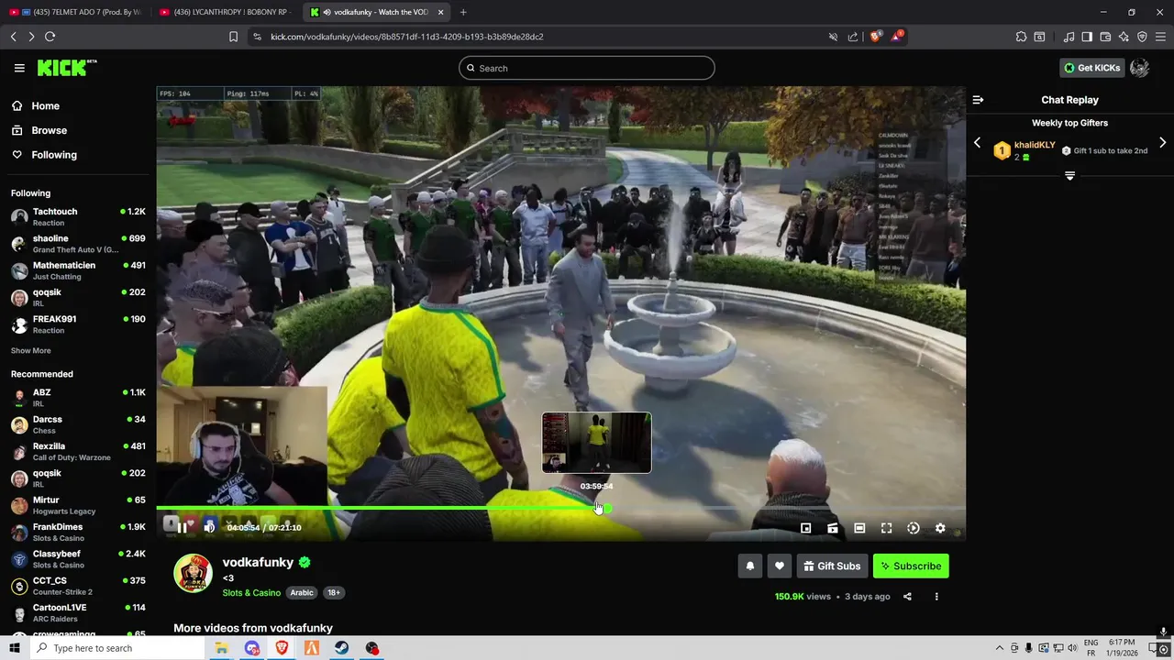The width and height of the screenshot is (1174, 660).
Task: Switch to the LYCANTHROPY BOBONY RP tab
Action: click(226, 12)
